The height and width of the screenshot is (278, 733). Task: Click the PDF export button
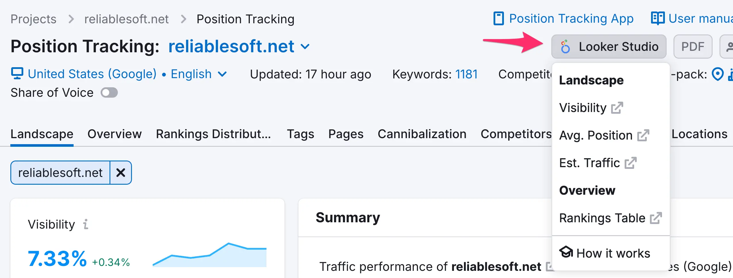coord(692,47)
